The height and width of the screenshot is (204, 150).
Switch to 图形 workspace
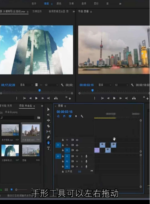coord(96,4)
